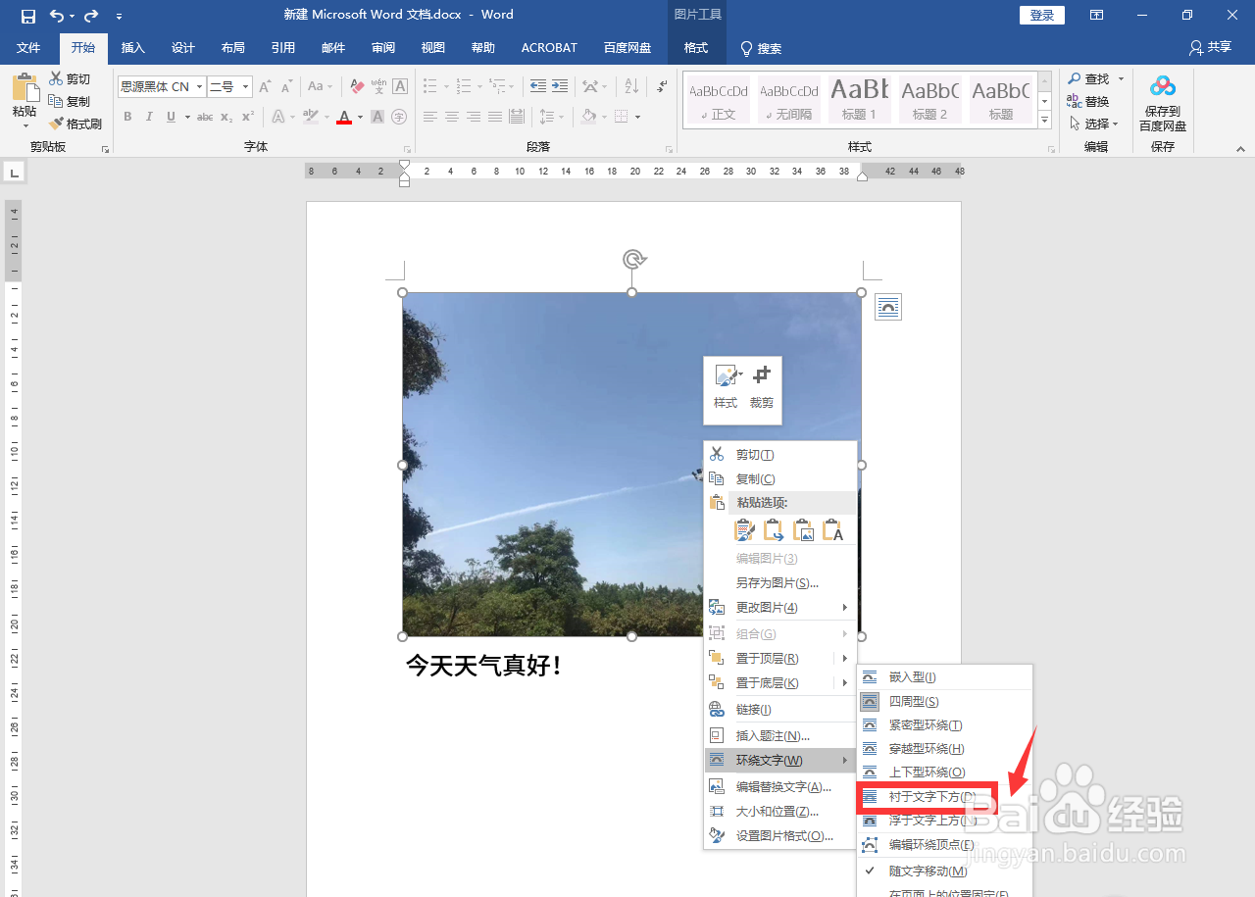1255x897 pixels.
Task: Choose paste option with letter A icon
Action: click(832, 530)
